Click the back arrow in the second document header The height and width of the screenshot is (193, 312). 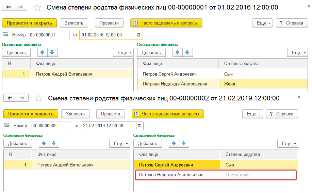[x=10, y=98]
